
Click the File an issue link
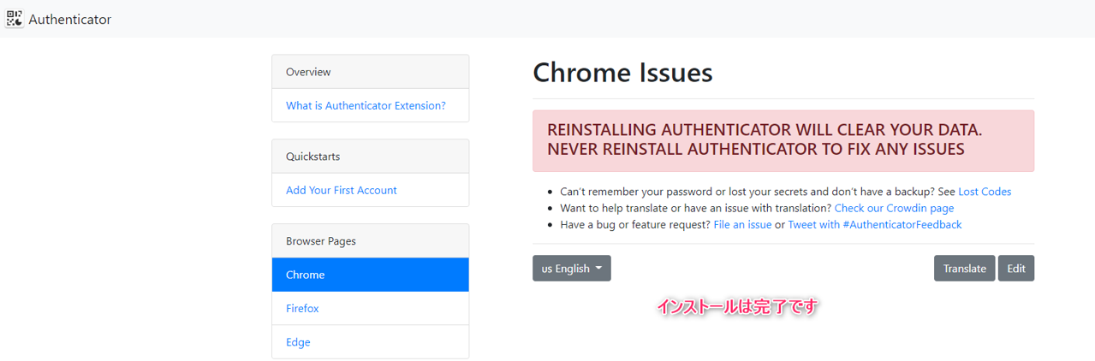click(x=742, y=224)
